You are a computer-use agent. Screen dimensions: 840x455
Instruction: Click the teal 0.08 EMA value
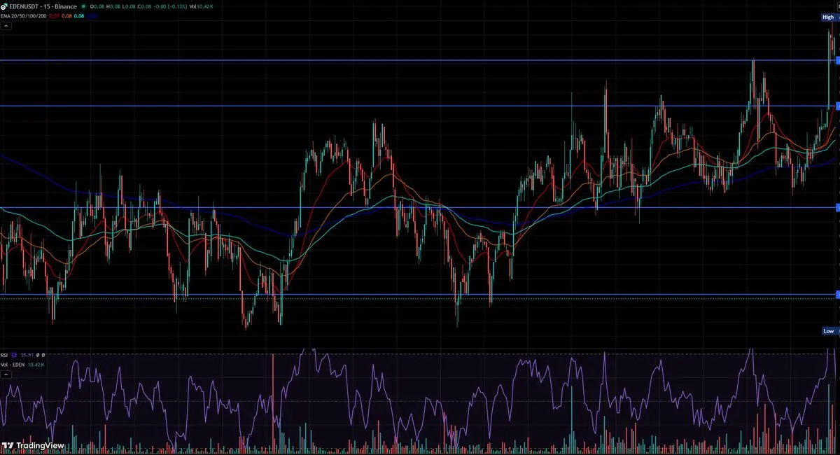[79, 16]
